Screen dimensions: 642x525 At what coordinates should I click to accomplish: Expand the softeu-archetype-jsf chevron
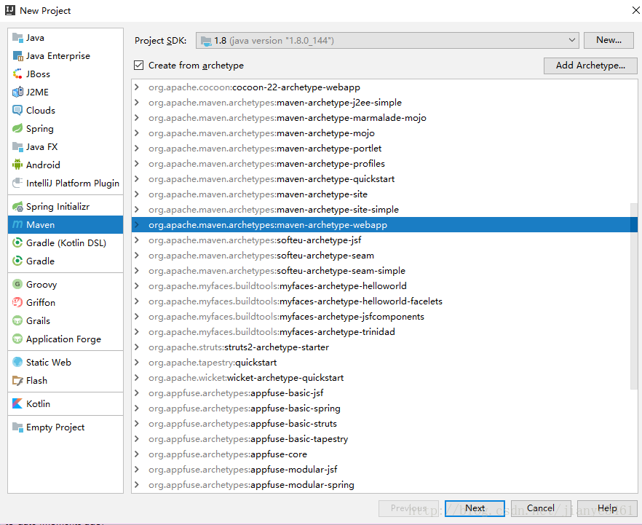point(137,240)
